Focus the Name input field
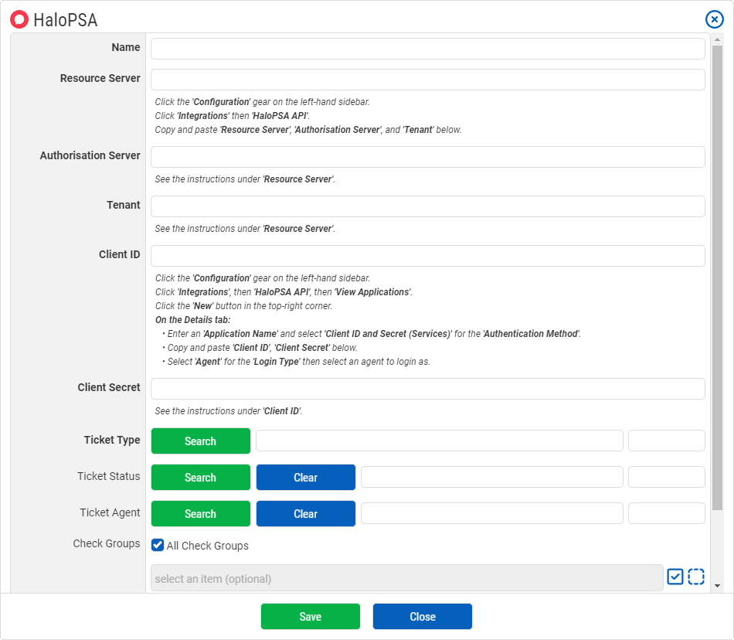 tap(427, 49)
